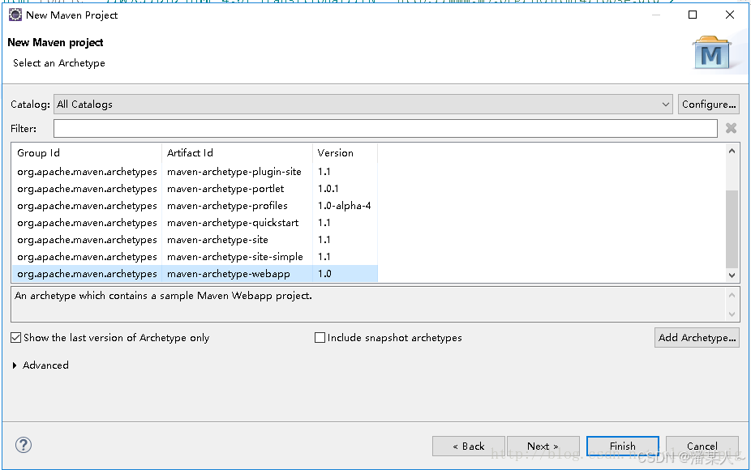Select the maven-archetype-site-simple row

point(195,257)
